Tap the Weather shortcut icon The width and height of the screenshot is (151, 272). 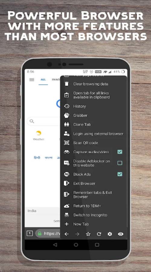[x=38, y=133]
